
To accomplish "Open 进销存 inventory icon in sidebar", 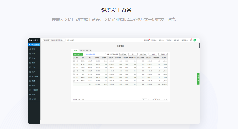I will coord(30,99).
